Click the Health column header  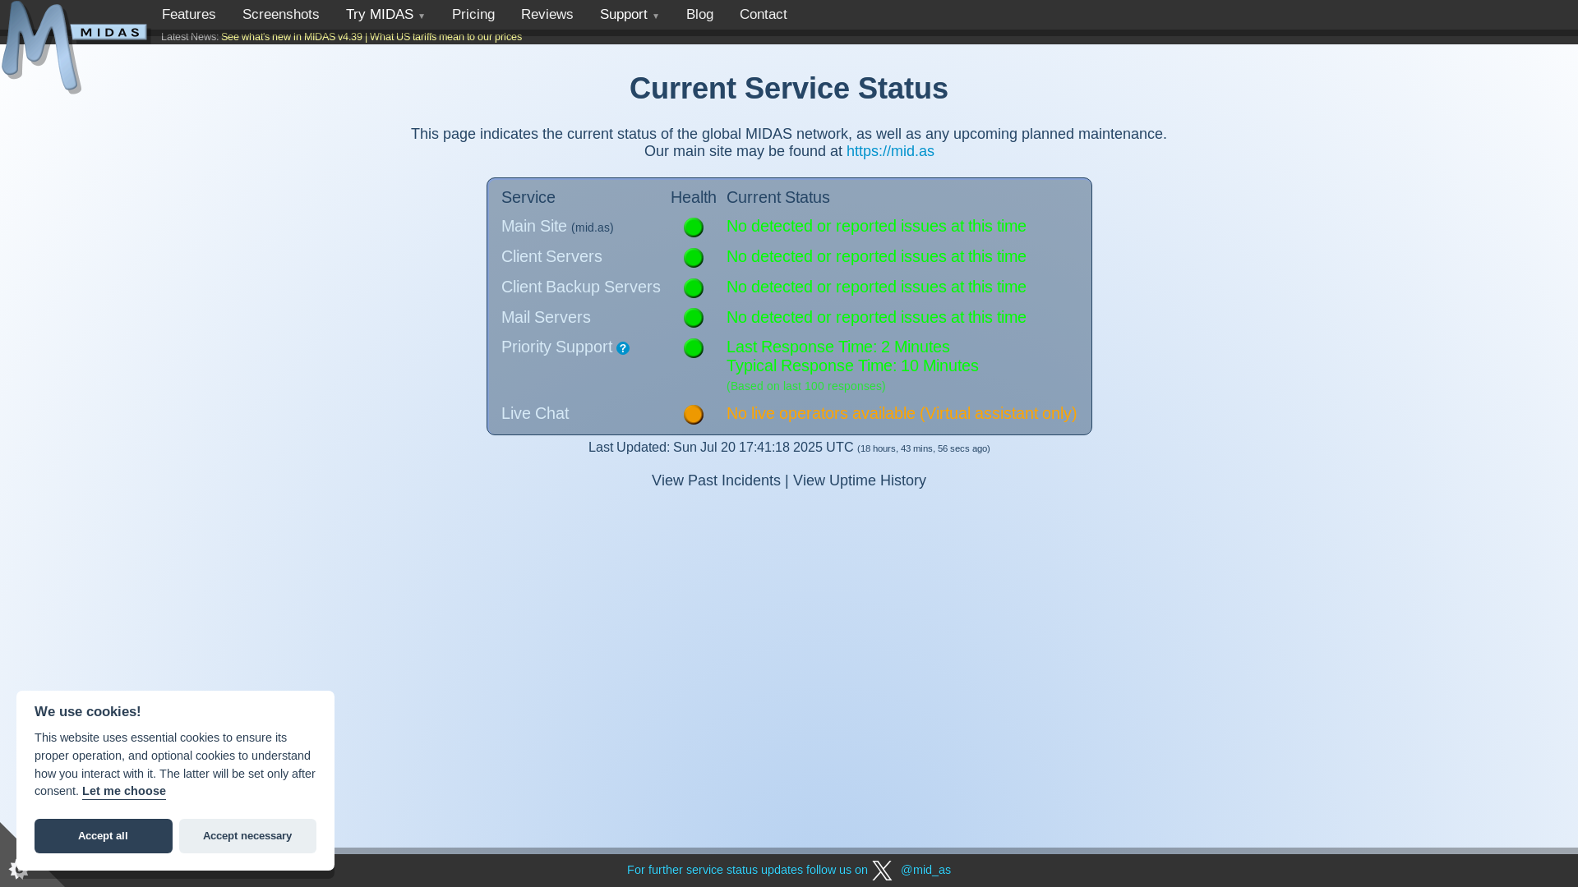[693, 197]
